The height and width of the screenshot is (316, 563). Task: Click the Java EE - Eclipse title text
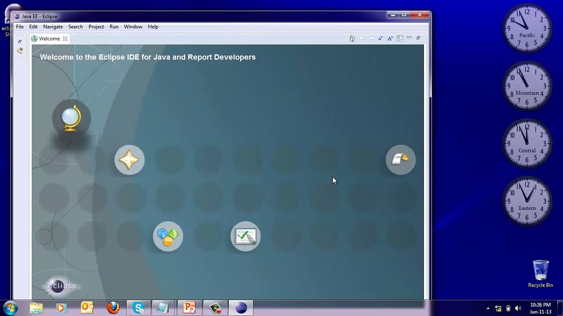tap(40, 16)
